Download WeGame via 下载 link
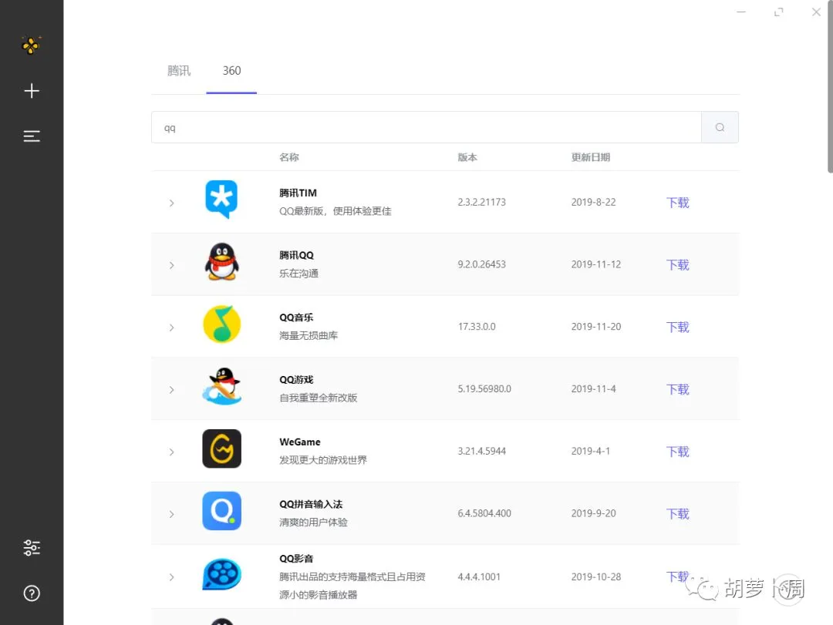The height and width of the screenshot is (625, 833). pyautogui.click(x=678, y=452)
